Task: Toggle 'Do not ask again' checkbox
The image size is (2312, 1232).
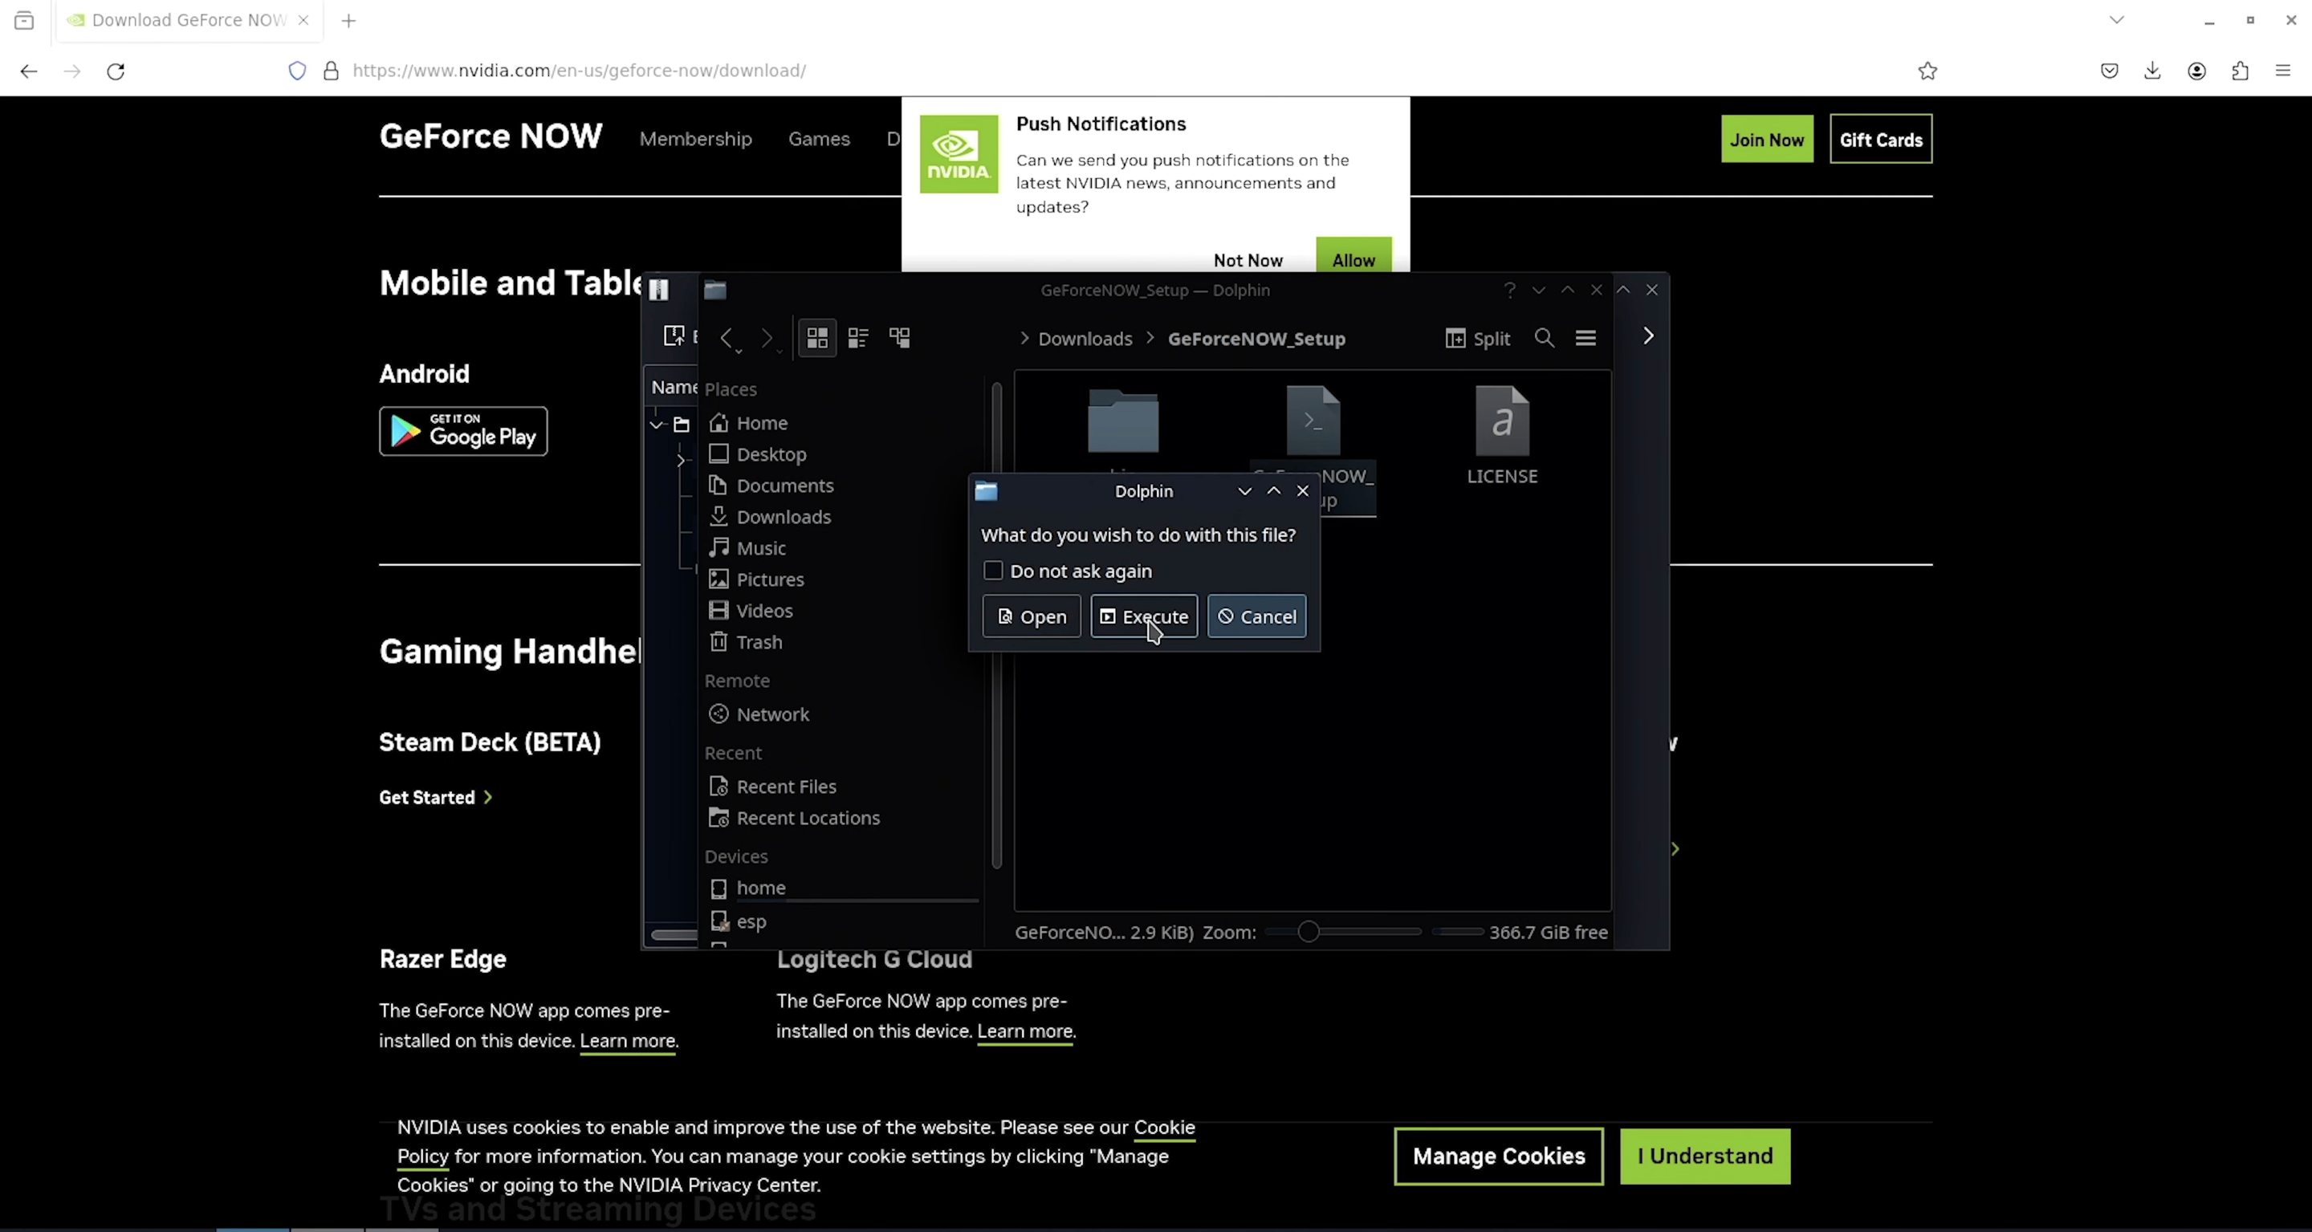Action: (994, 570)
